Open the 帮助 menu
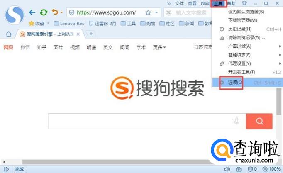Image resolution: width=283 pixels, height=173 pixels. coord(231,3)
